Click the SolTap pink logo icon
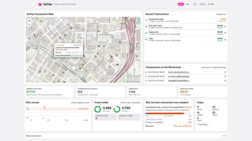Image resolution: width=252 pixels, height=141 pixels. 40,4
